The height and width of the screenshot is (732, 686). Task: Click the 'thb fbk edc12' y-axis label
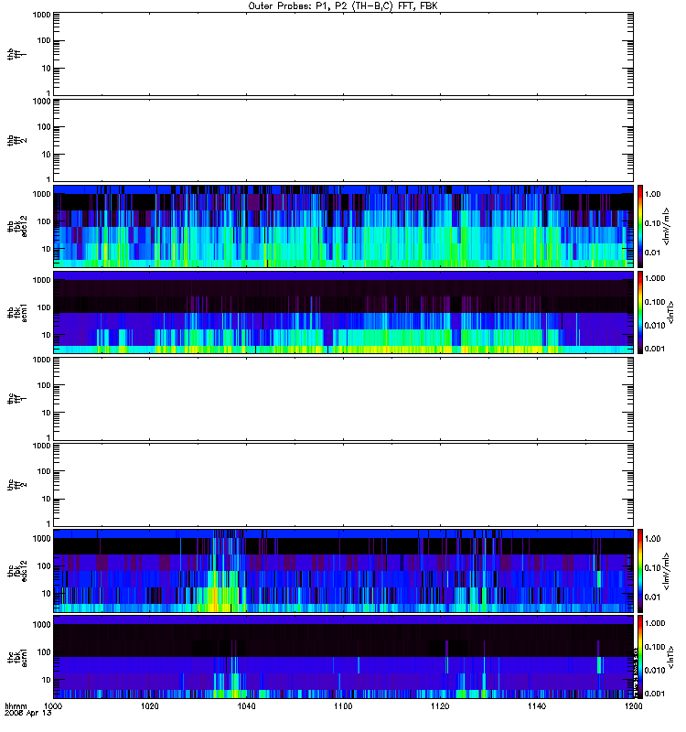click(x=16, y=226)
